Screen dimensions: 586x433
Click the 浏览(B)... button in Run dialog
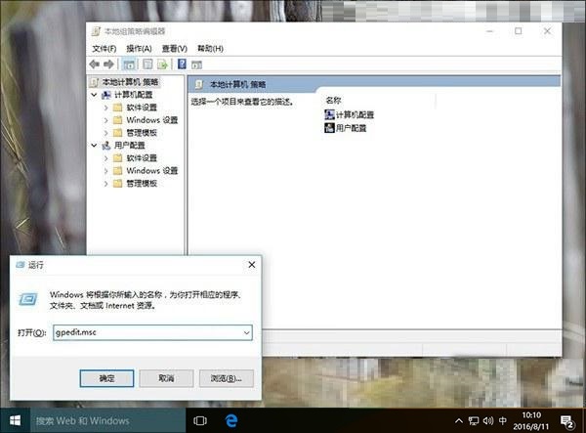tap(227, 378)
